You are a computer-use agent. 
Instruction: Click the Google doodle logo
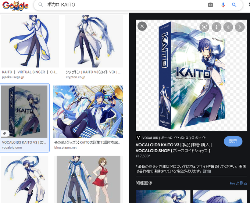point(15,6)
